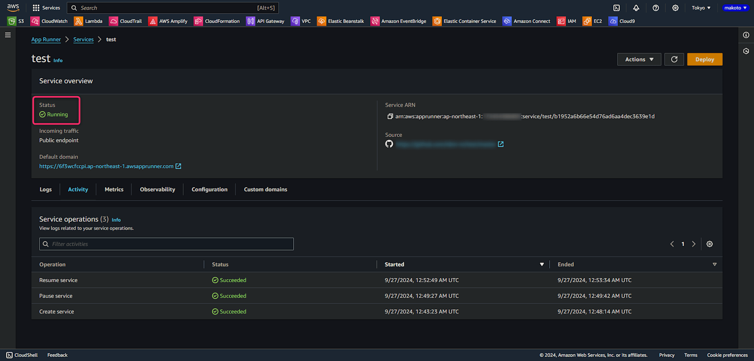Open the makoto account dropdown
The image size is (754, 361).
[736, 8]
